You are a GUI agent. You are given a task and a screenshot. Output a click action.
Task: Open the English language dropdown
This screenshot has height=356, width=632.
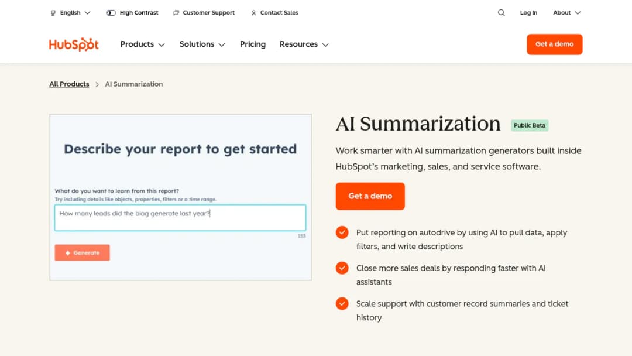coord(71,13)
